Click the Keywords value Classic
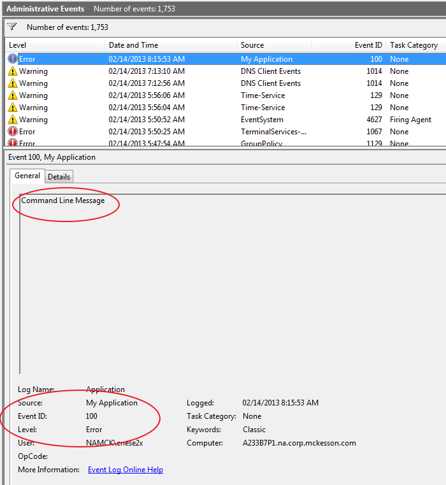This screenshot has height=485, width=446. tap(254, 430)
